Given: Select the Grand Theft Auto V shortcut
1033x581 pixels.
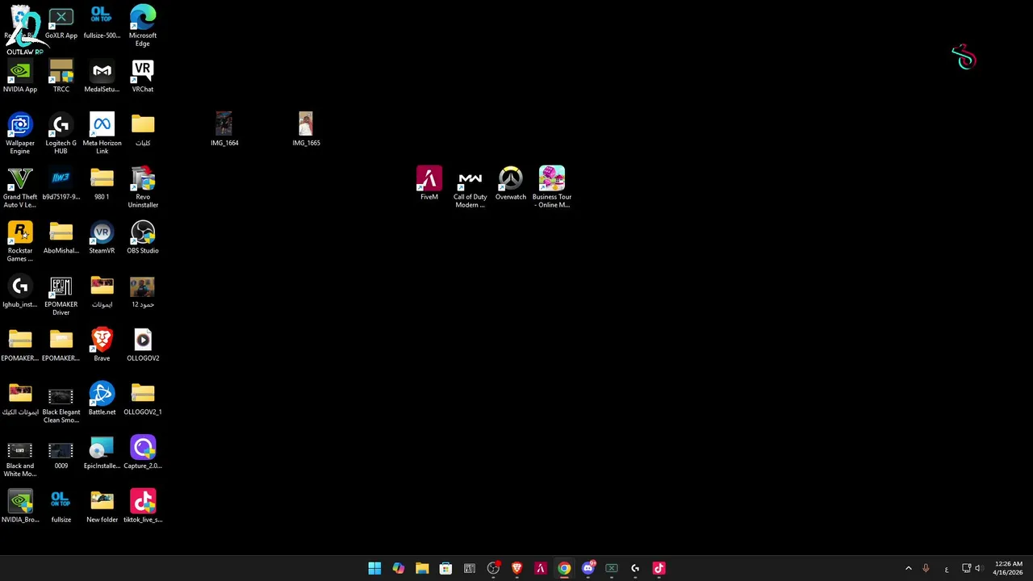Looking at the screenshot, I should coord(20,188).
